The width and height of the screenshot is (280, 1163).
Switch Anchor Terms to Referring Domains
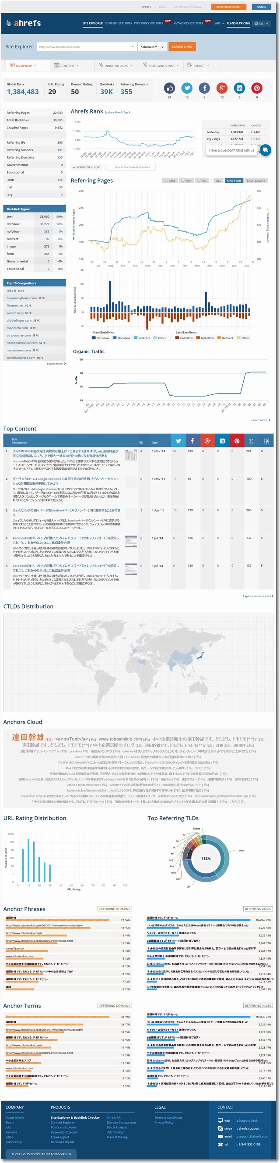click(x=115, y=1006)
